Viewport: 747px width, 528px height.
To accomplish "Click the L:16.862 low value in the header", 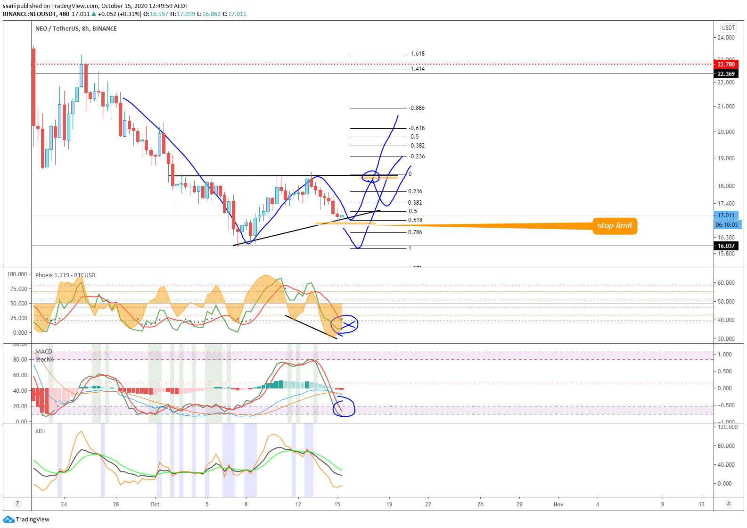I will tap(209, 14).
